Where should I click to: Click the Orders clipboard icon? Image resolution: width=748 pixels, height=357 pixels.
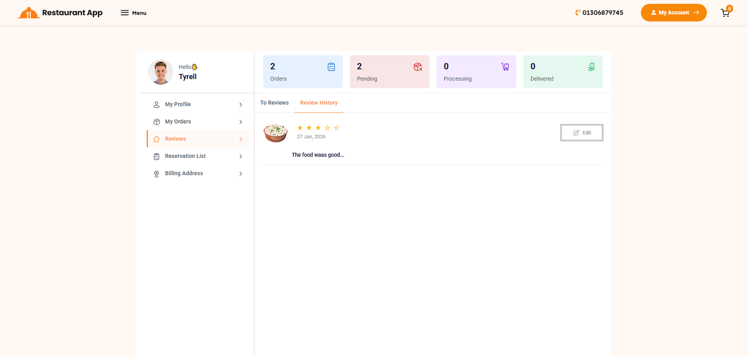tap(331, 67)
